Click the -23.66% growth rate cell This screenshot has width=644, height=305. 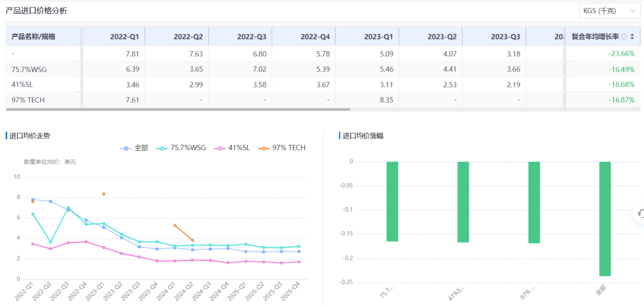pos(622,53)
